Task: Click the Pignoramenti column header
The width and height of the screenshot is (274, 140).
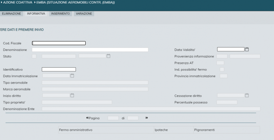Action: click(204, 130)
